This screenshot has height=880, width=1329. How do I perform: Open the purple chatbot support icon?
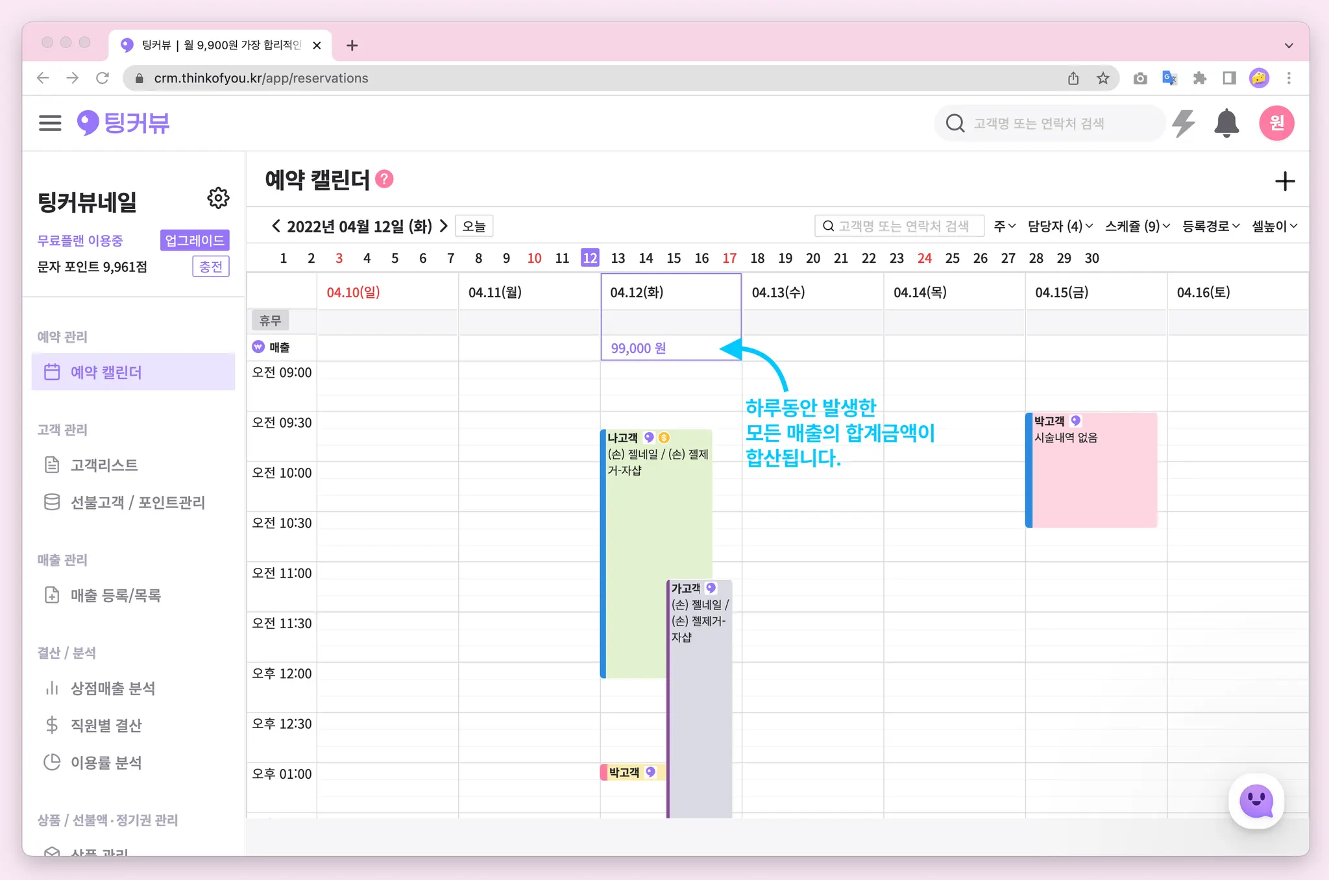(x=1256, y=801)
